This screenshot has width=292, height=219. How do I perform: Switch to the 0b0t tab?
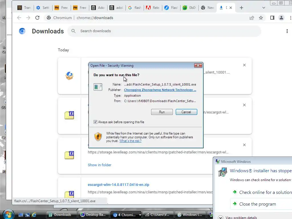(x=189, y=8)
